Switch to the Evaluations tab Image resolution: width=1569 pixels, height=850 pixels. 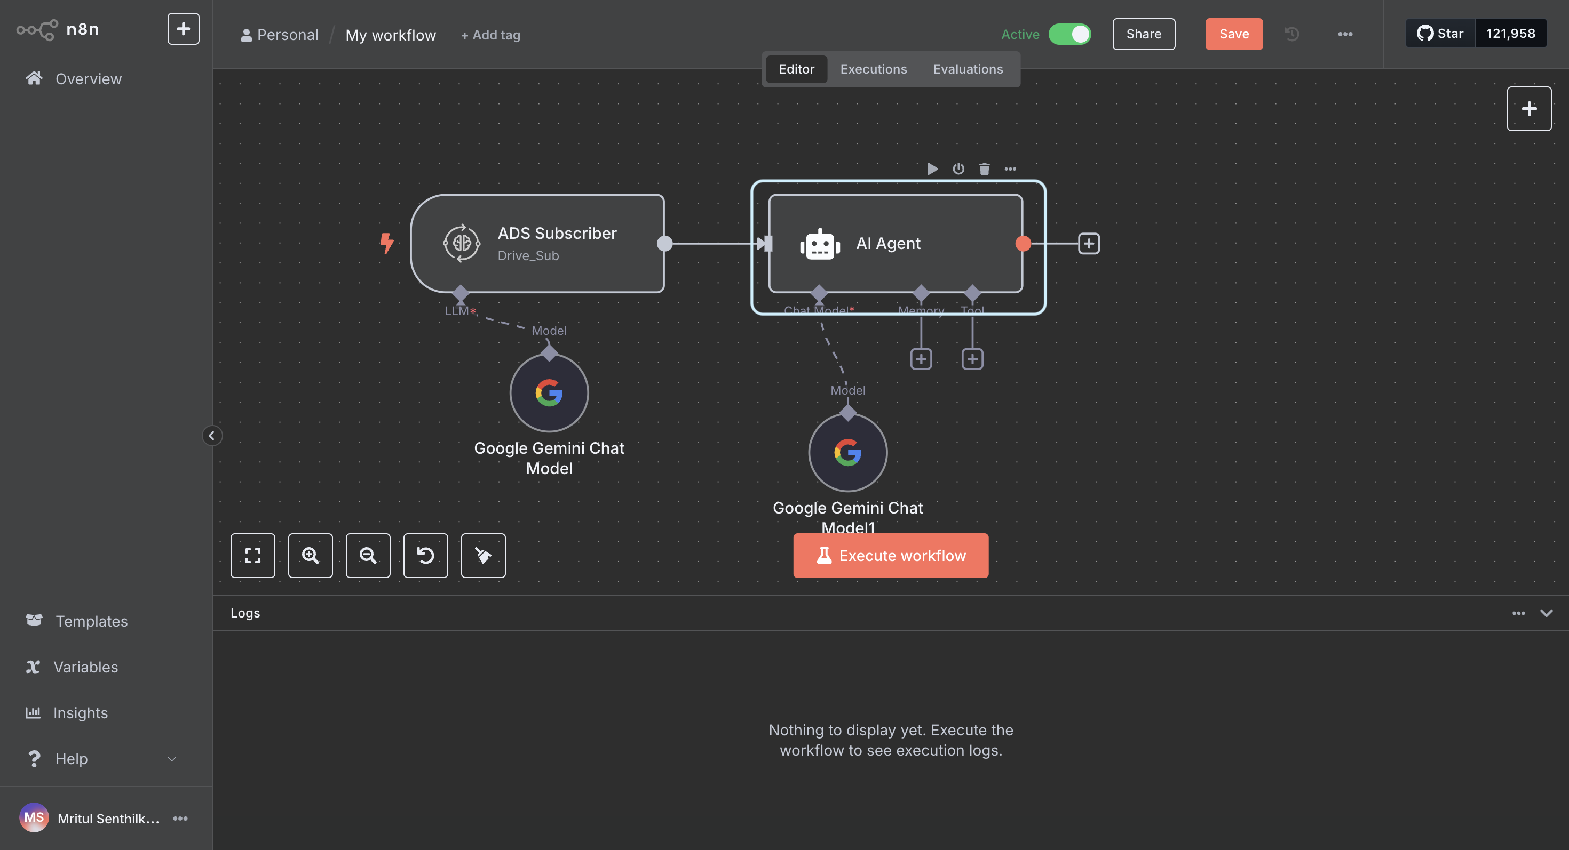(967, 69)
